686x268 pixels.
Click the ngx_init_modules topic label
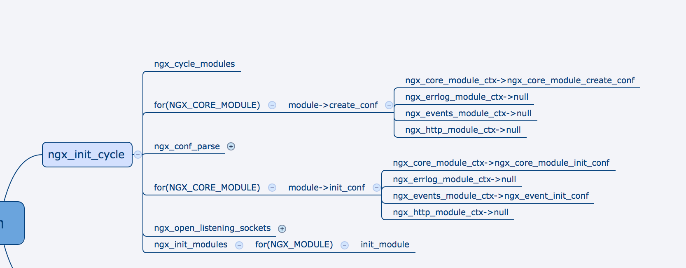[x=191, y=244]
